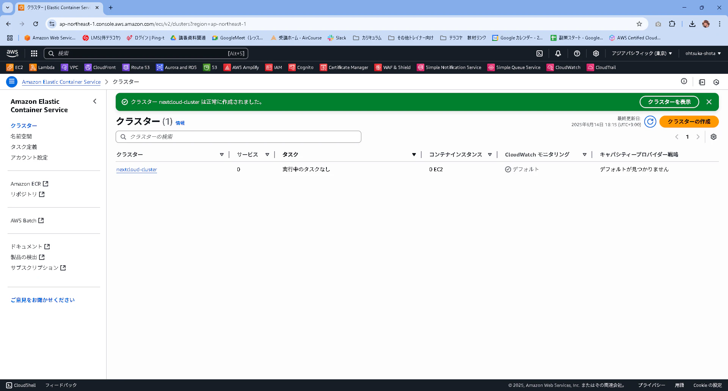
Task: Open the nextcloud-cluster link
Action: coord(136,169)
